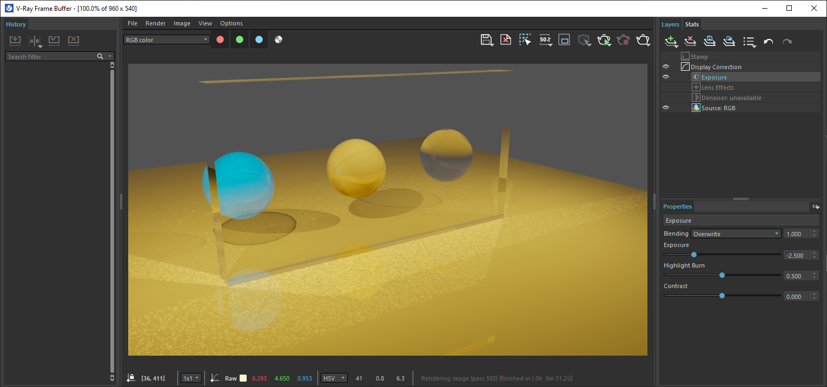Click the render last teapot icon
Screen dimensions: 827x387
[x=643, y=40]
